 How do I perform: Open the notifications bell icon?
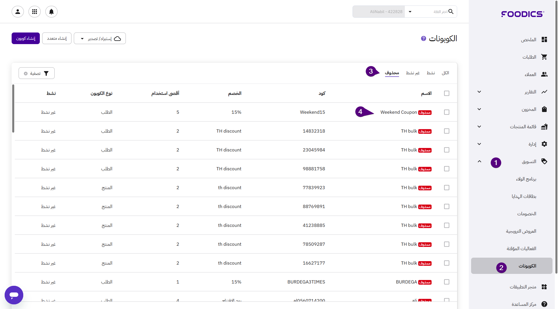(x=51, y=12)
